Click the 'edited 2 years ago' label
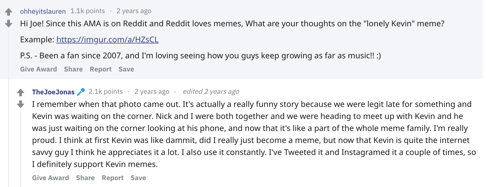This screenshot has width=486, height=187. 211,91
